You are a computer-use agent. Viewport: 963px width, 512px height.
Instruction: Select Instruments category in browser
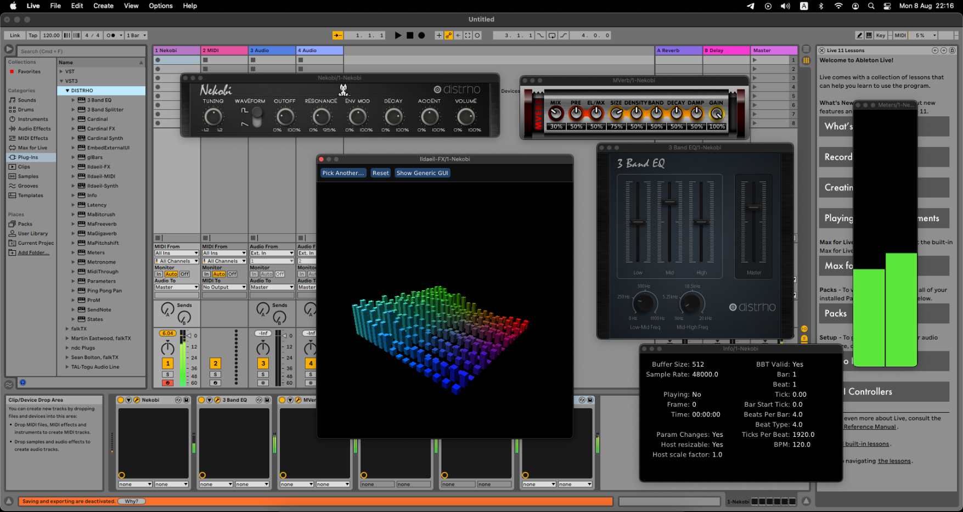31,119
